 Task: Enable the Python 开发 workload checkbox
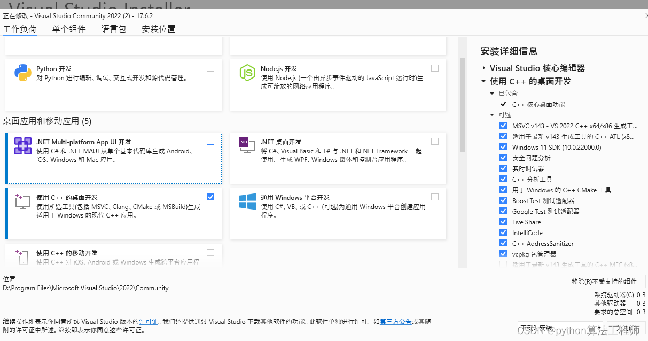[x=210, y=68]
